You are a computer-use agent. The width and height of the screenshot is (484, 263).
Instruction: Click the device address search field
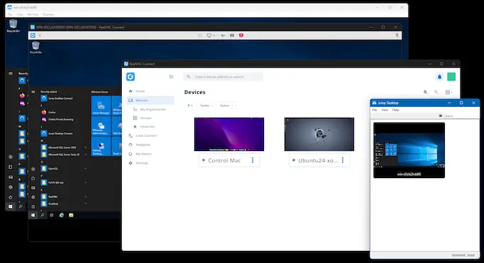(223, 77)
